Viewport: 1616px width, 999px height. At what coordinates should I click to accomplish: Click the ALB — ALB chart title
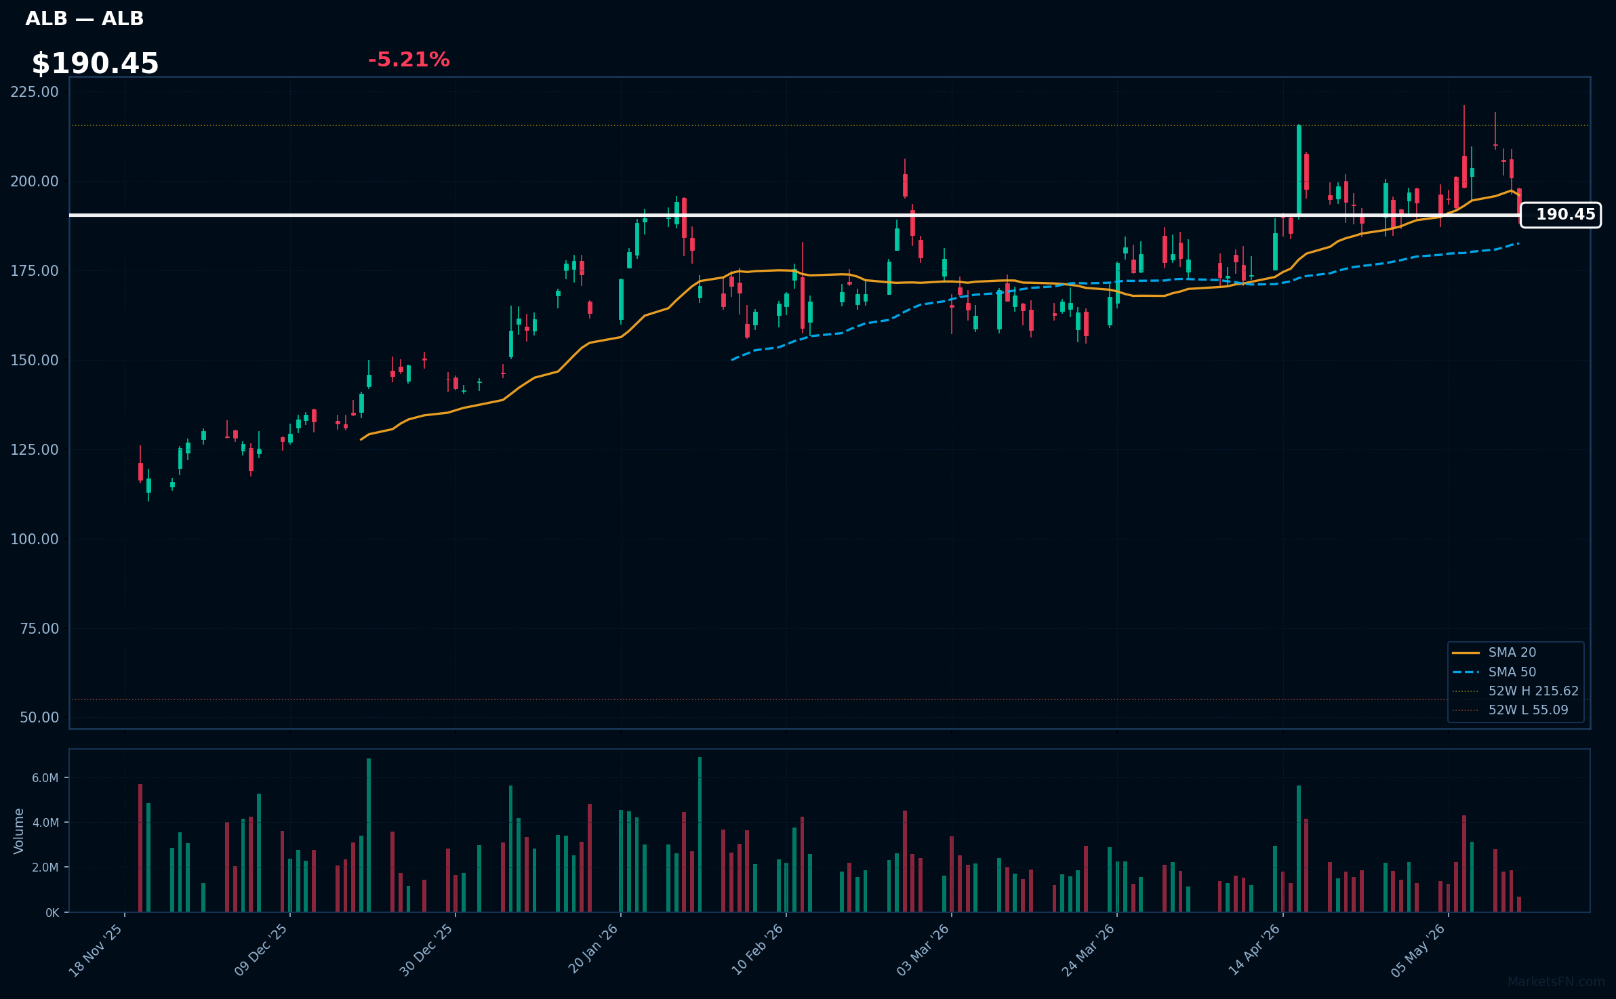click(85, 19)
